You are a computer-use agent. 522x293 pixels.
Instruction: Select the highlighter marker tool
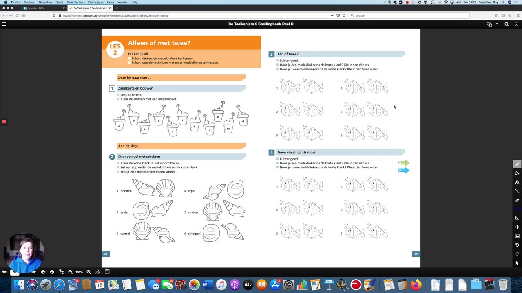pyautogui.click(x=517, y=173)
